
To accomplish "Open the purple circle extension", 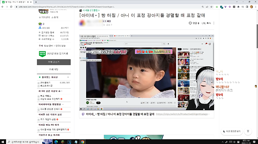I will [230, 7].
